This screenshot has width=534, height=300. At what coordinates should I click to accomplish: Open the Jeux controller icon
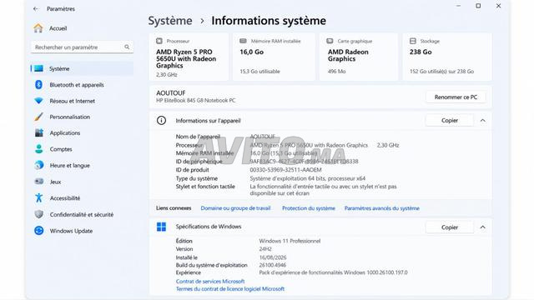[x=39, y=182]
